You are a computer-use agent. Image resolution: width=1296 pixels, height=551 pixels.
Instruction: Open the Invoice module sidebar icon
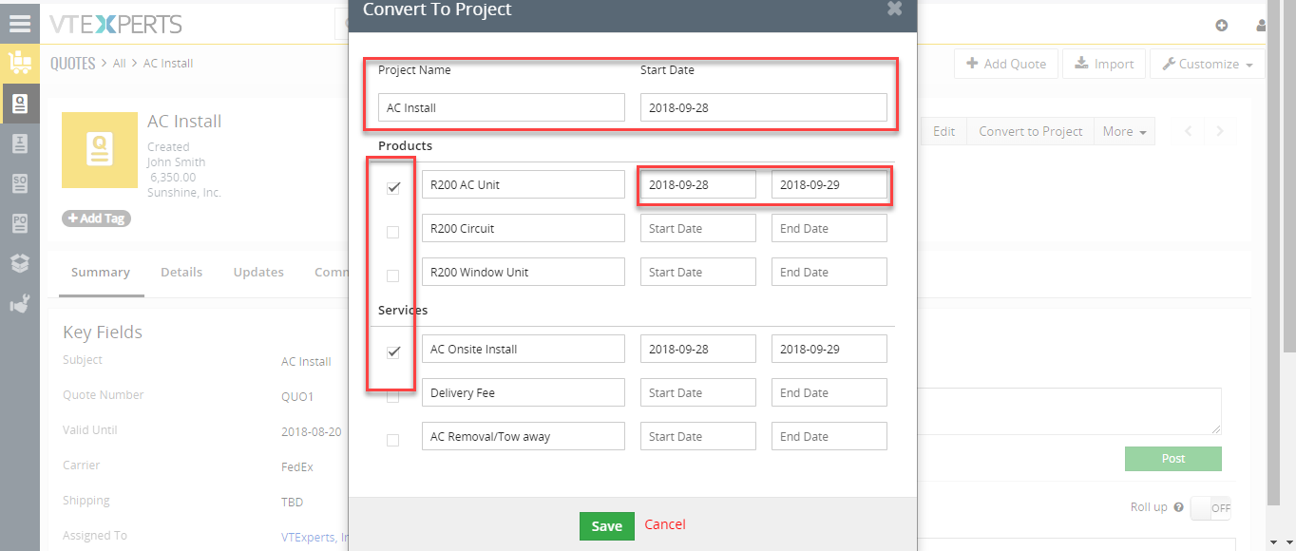click(x=20, y=143)
